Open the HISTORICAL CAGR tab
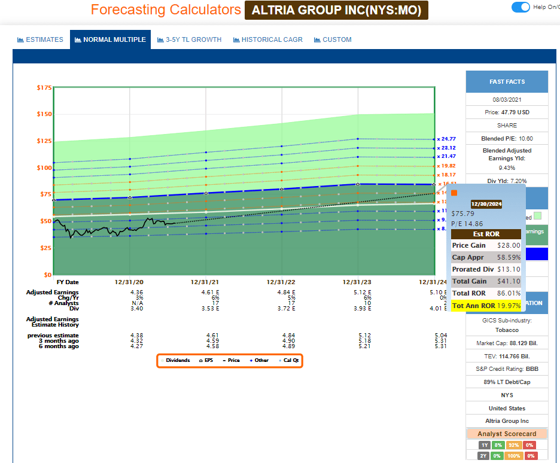Screen dimensions: 560x463 point(267,39)
